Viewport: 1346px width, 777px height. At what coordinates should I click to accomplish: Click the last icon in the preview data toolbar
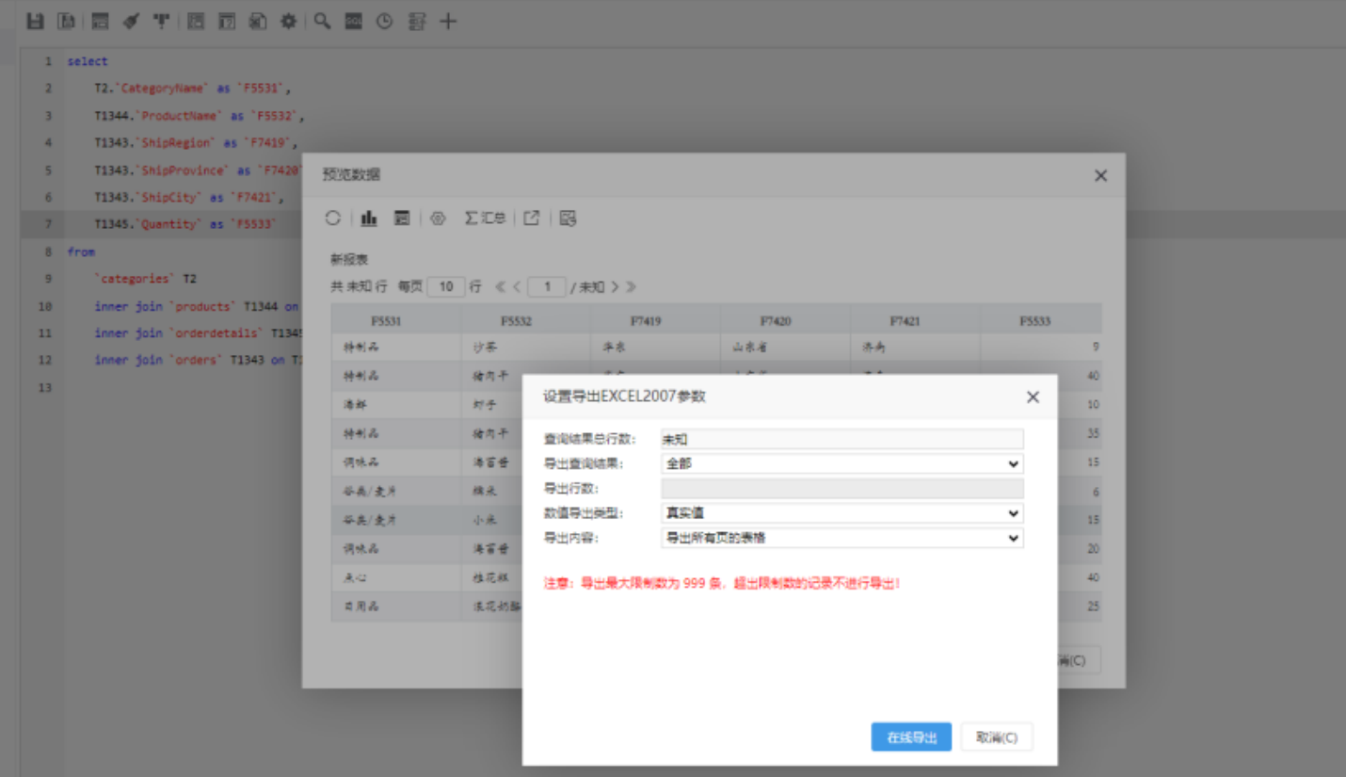point(568,218)
